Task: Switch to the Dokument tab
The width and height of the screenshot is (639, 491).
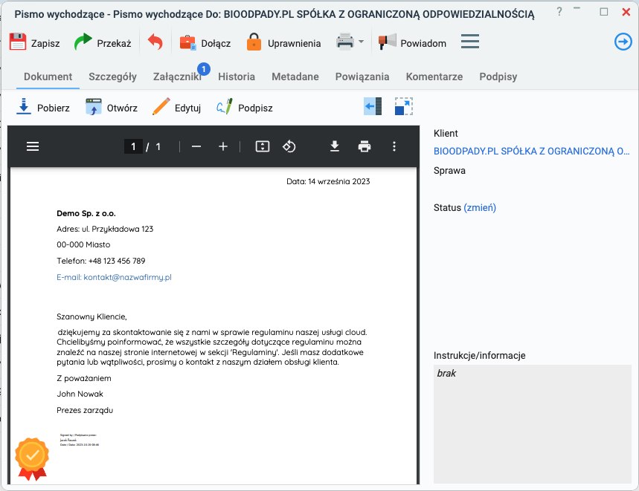Action: (48, 77)
